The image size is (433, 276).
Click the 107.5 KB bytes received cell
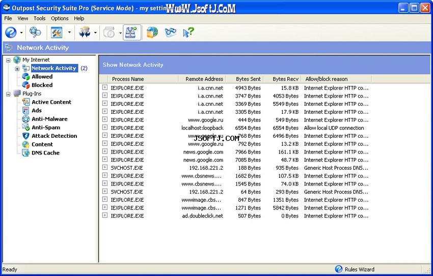(288, 176)
